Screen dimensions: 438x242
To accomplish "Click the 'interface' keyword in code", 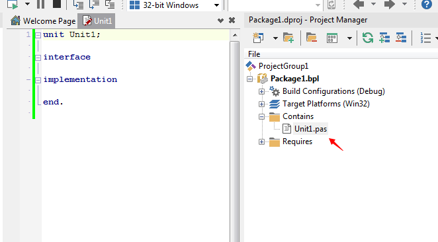I will 67,57.
